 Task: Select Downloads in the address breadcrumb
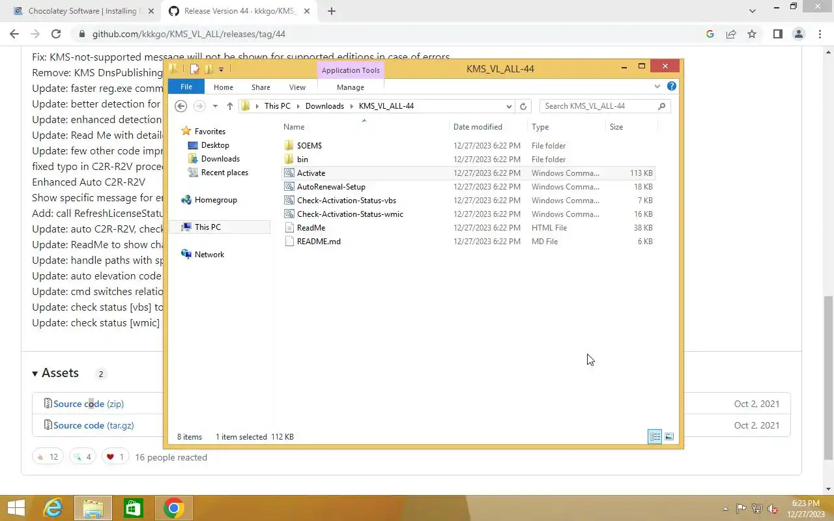tap(324, 106)
